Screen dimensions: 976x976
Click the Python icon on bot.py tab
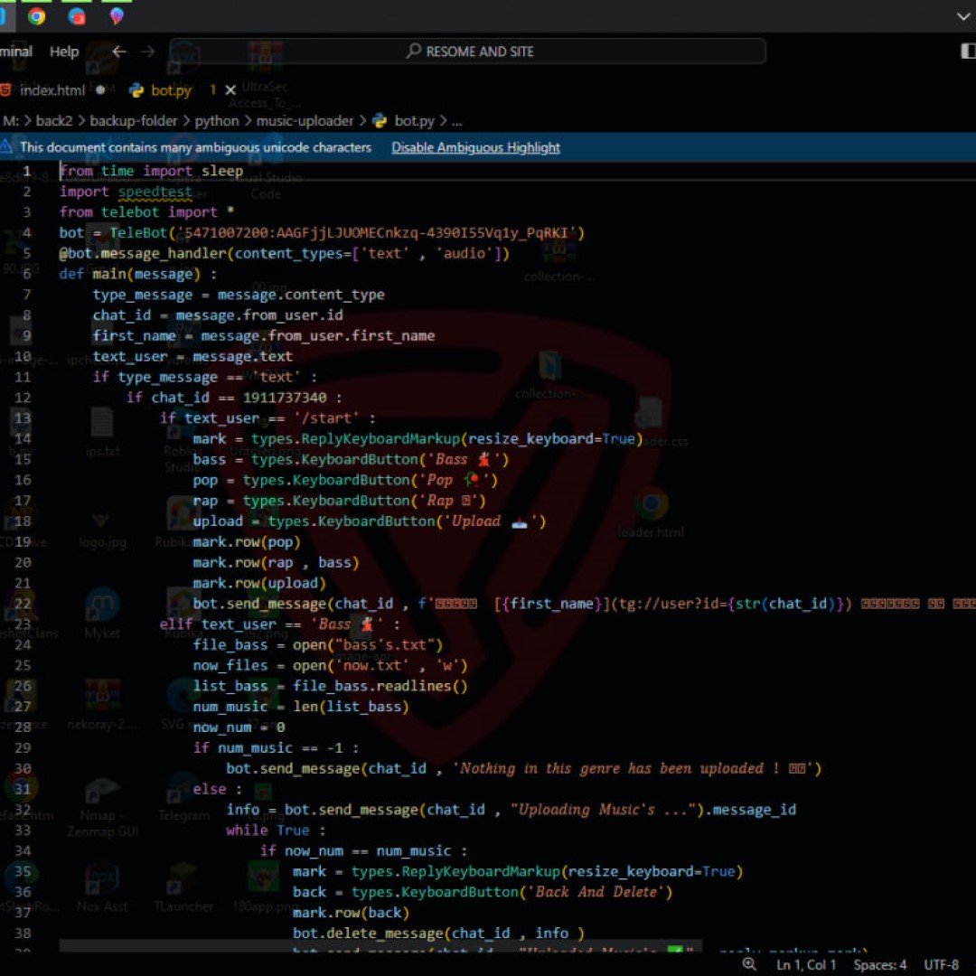point(136,90)
